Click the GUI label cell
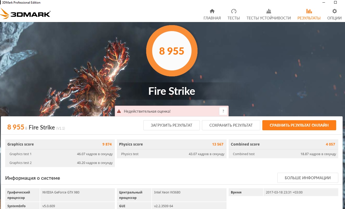This screenshot has width=345, height=209. [134, 206]
